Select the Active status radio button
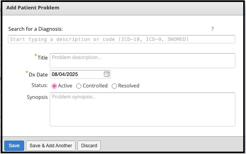The width and height of the screenshot is (246, 154). [54, 86]
